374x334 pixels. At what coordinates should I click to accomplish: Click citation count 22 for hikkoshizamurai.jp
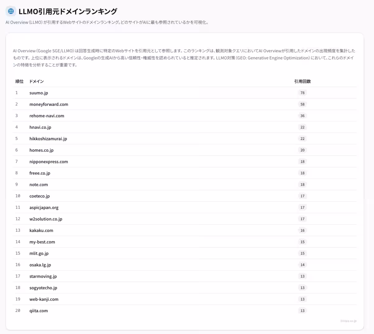(302, 139)
